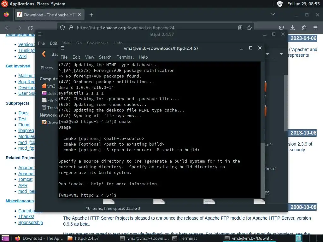The height and width of the screenshot is (242, 323).
Task: Open the Places menu in top panel
Action: (43, 4)
